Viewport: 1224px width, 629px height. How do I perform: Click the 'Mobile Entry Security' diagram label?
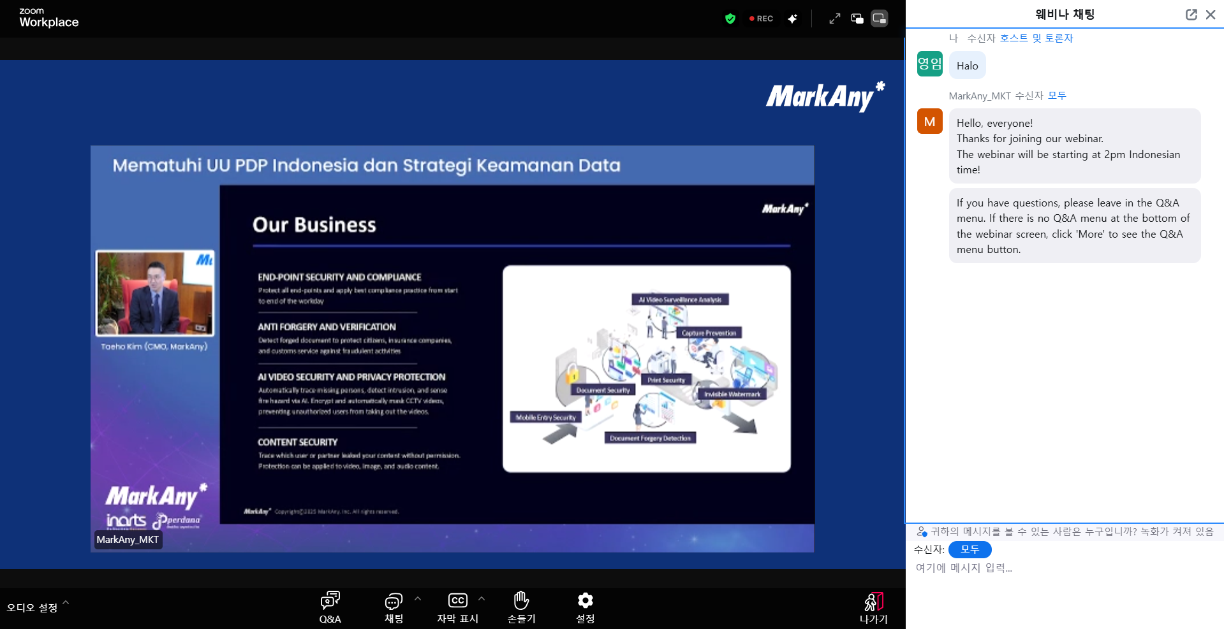(545, 417)
